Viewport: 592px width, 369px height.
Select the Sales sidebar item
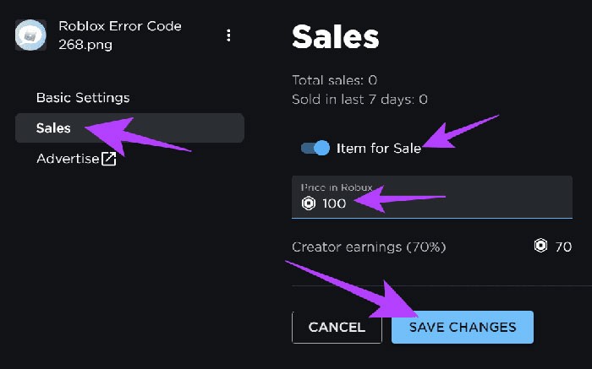click(x=53, y=128)
